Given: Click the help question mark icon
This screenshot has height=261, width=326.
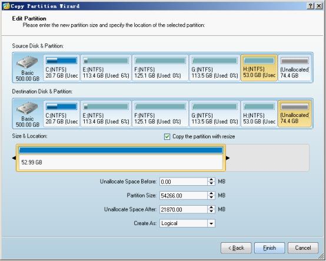Looking at the screenshot, I should [310, 6].
